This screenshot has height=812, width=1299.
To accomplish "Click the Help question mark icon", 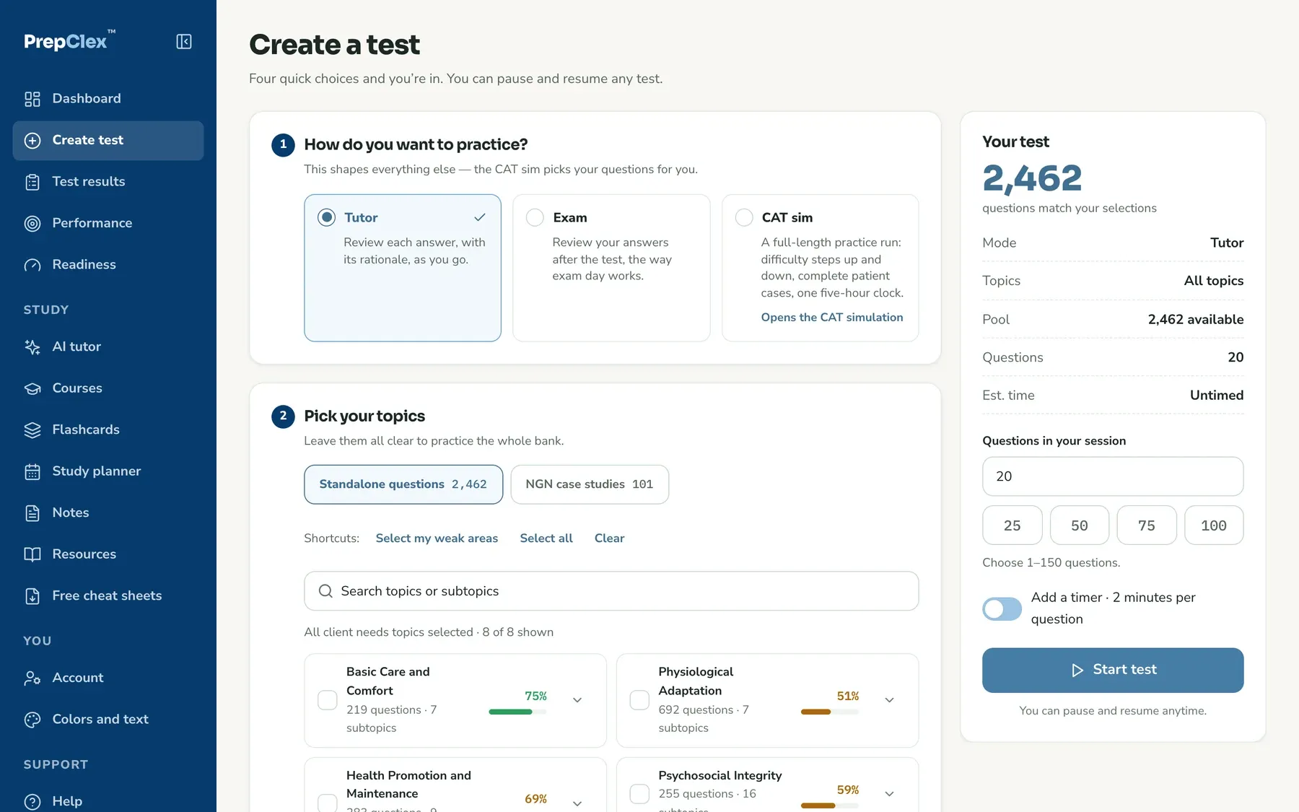I will (x=32, y=802).
